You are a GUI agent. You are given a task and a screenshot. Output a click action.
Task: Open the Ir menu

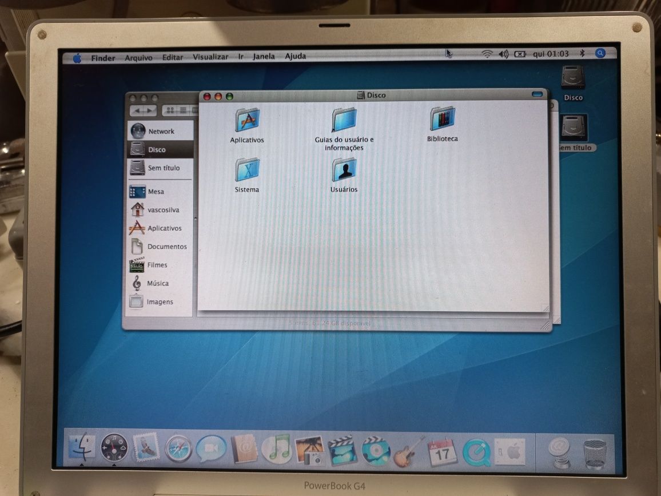click(x=241, y=57)
